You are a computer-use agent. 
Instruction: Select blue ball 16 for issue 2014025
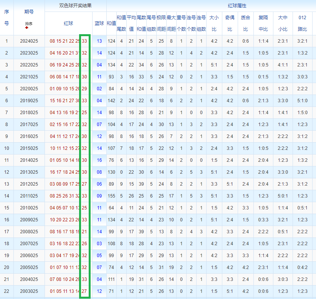pyautogui.click(x=99, y=160)
